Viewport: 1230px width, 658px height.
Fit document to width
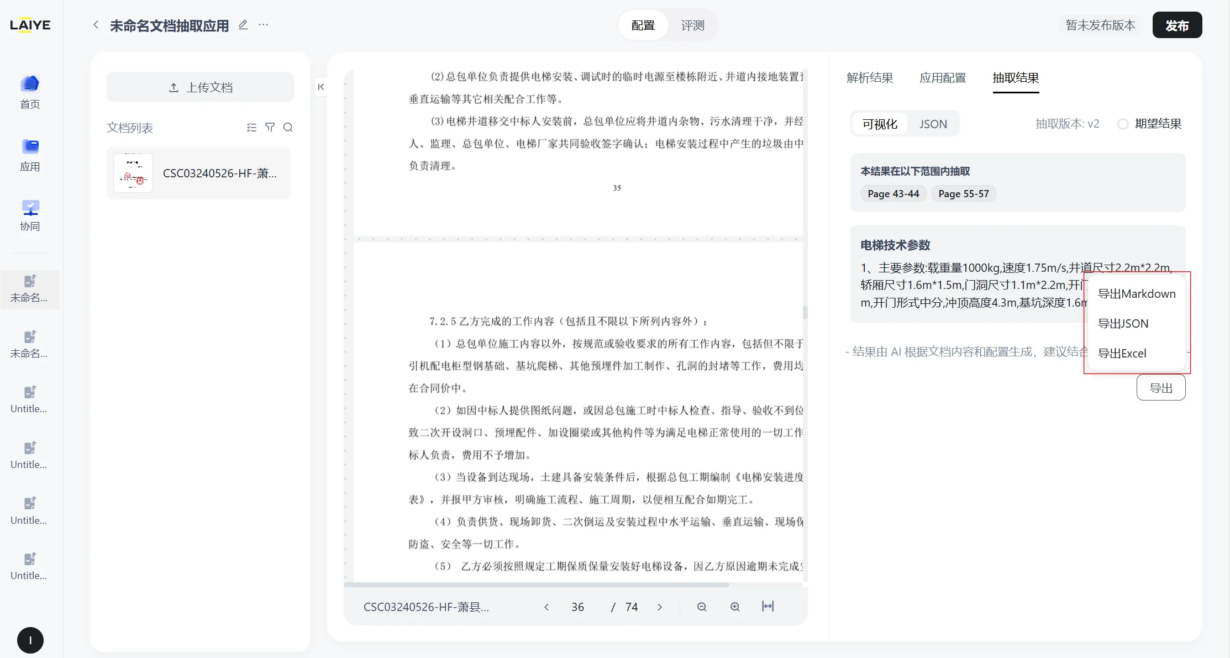[x=768, y=606]
